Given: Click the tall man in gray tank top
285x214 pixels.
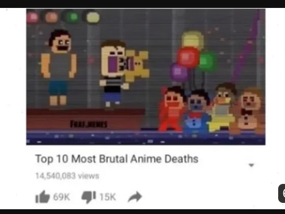Looking at the screenshot, I should [59, 68].
